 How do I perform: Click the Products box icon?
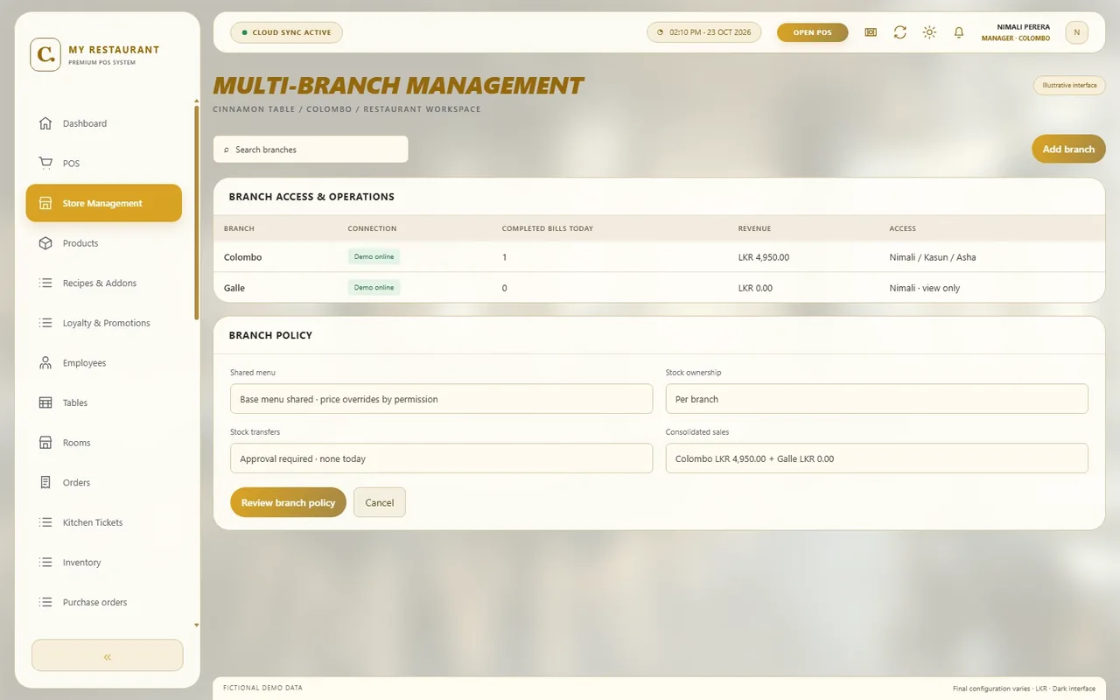[x=45, y=243]
